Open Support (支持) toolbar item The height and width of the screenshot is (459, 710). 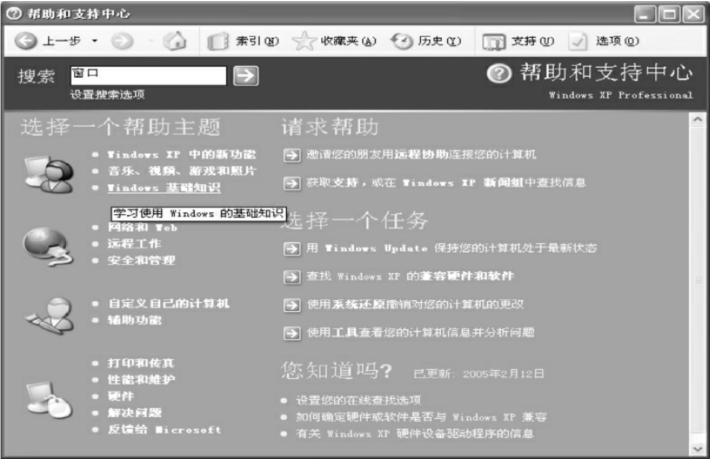coord(518,42)
